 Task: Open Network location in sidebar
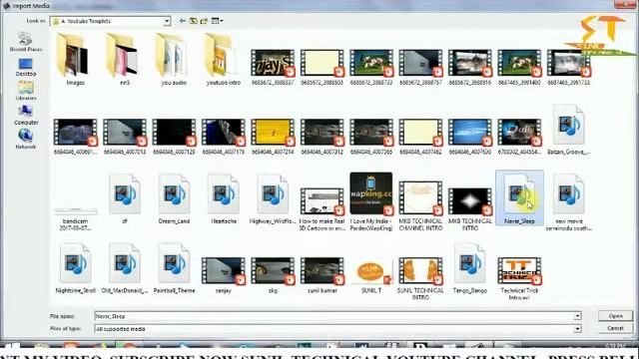(26, 140)
